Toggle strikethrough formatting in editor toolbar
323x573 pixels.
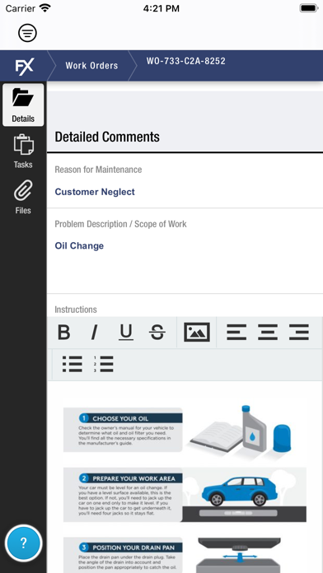157,333
